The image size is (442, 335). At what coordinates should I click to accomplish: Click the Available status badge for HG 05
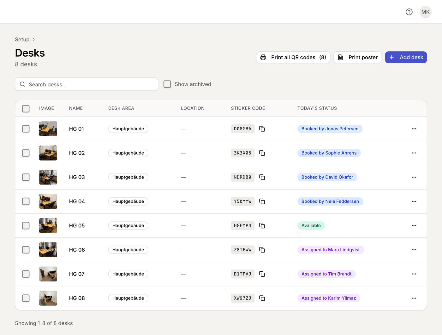311,226
